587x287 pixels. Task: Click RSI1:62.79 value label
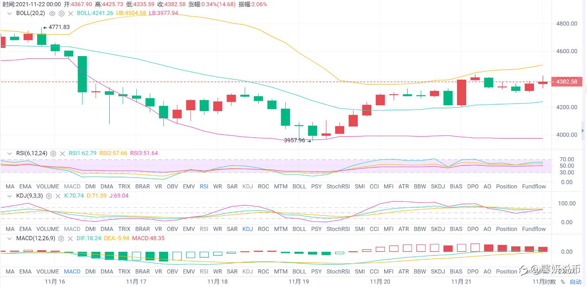[82, 153]
